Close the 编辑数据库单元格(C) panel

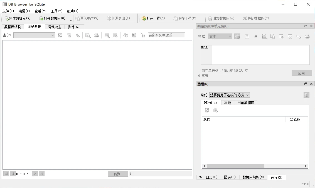311,26
